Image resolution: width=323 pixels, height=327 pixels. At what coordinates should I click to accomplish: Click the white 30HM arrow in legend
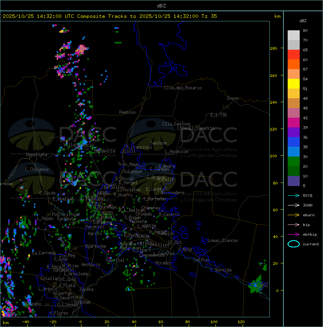click(x=293, y=205)
